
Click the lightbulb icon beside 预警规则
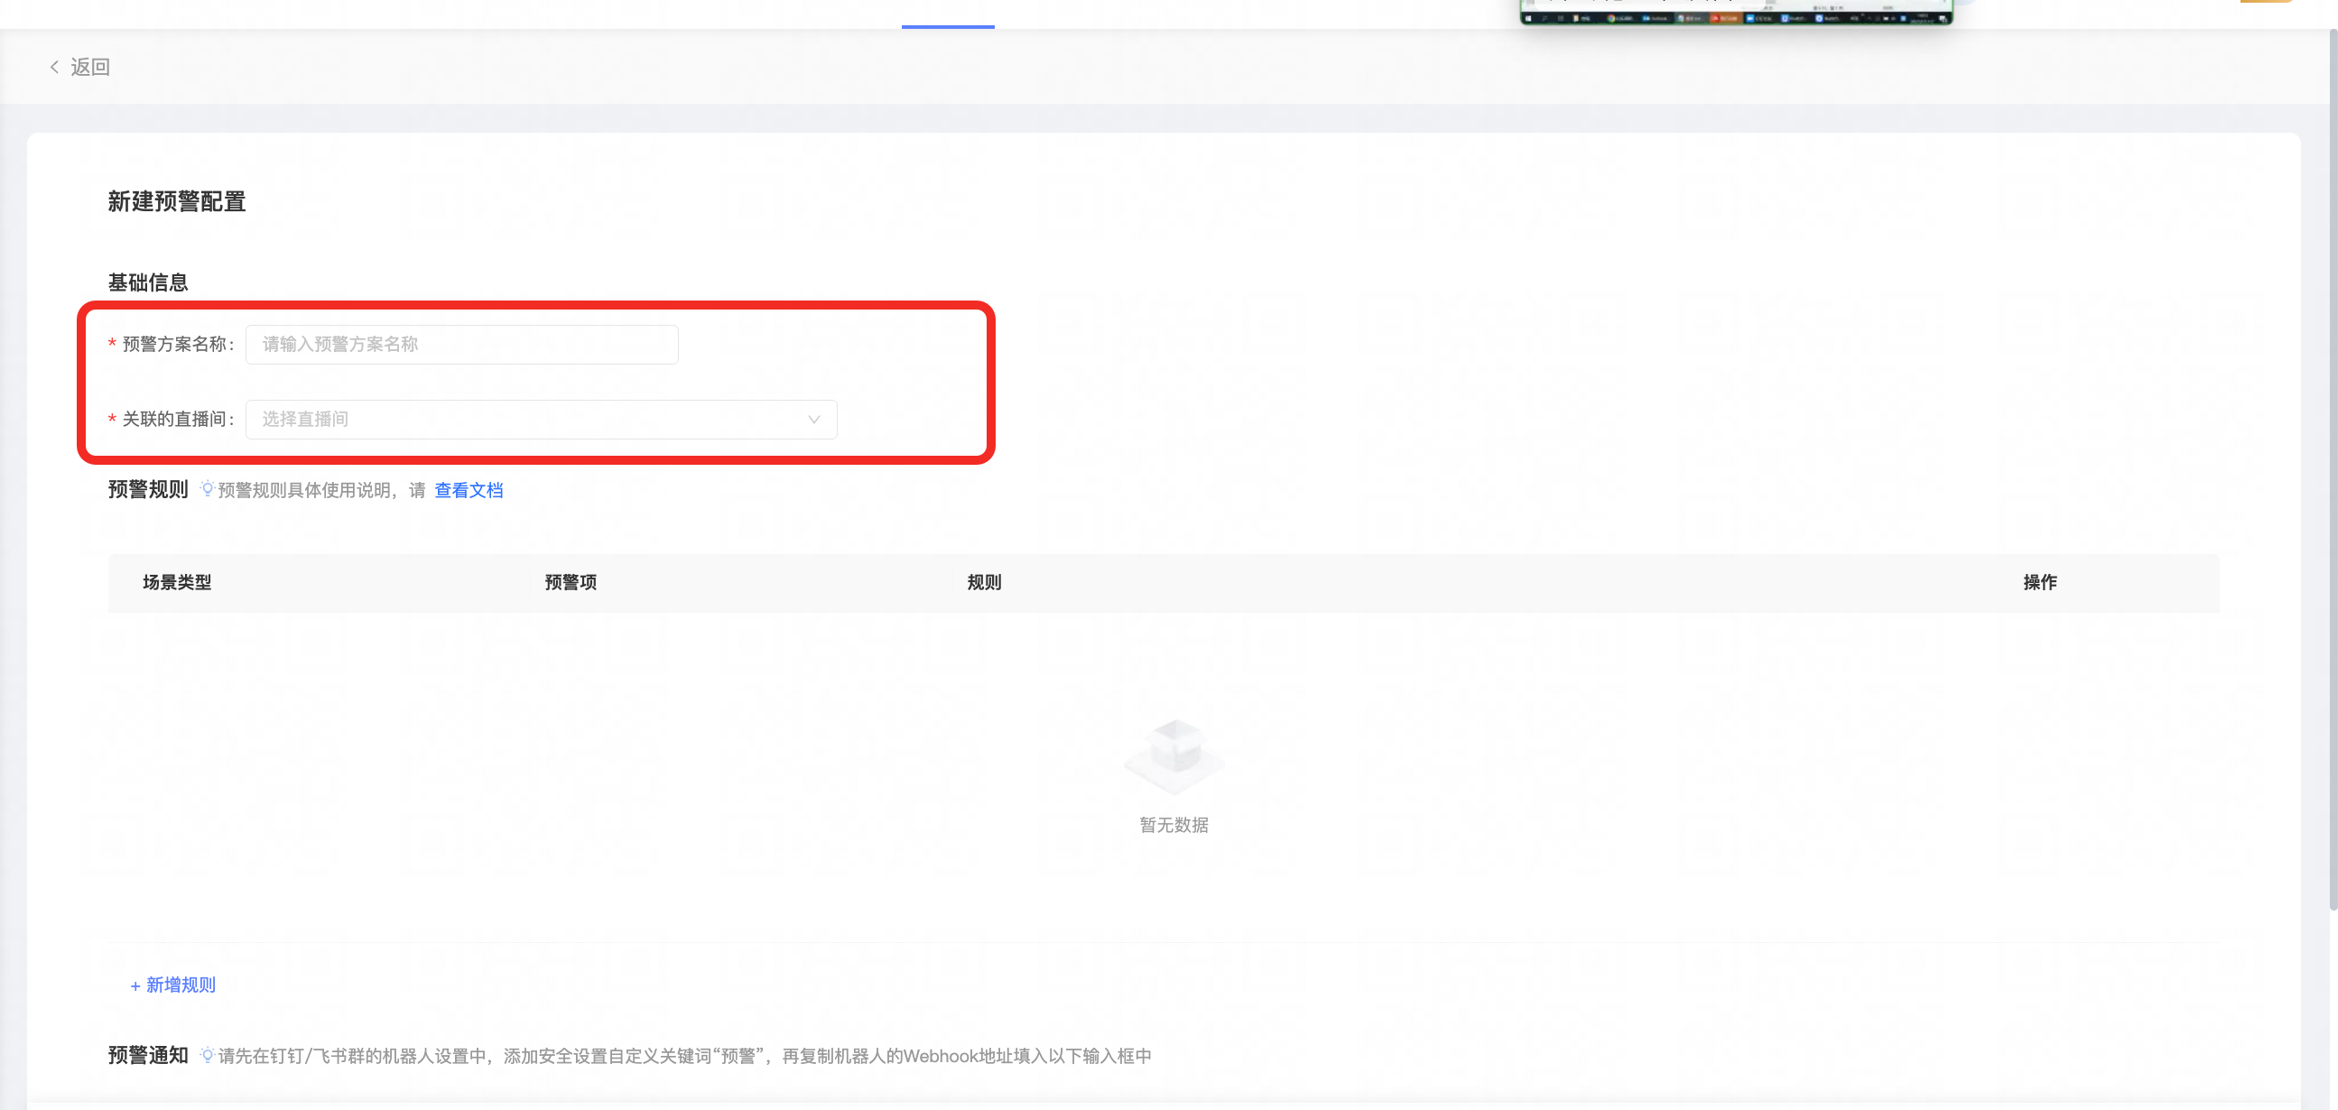[207, 489]
